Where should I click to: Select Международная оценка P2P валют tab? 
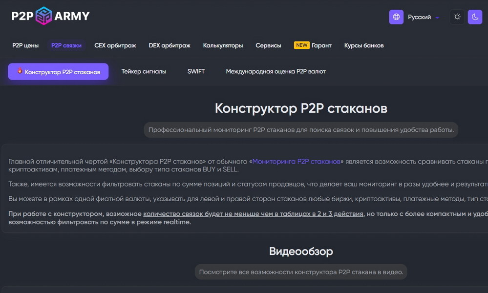tap(276, 71)
